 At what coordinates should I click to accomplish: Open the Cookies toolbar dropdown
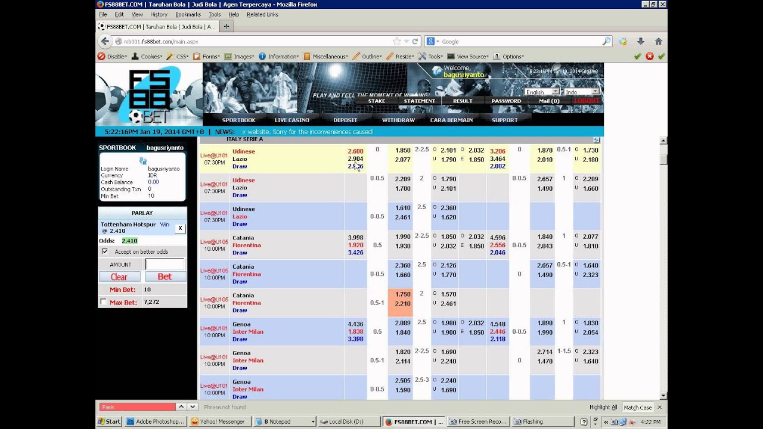click(x=147, y=57)
